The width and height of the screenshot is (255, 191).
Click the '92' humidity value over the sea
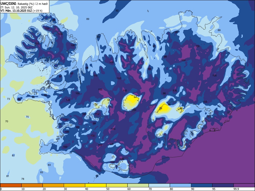(x=117, y=10)
